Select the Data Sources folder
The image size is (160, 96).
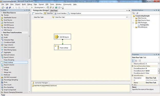coord(142,18)
